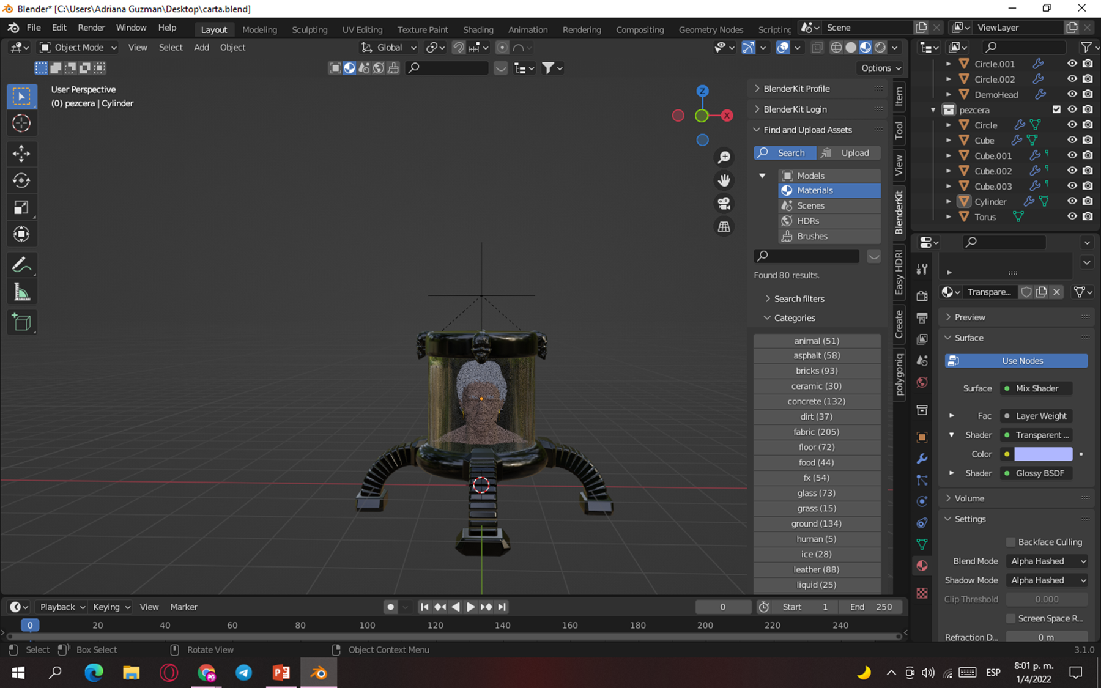Image resolution: width=1101 pixels, height=688 pixels.
Task: Click the Refraction Depth value field
Action: pos(1047,637)
